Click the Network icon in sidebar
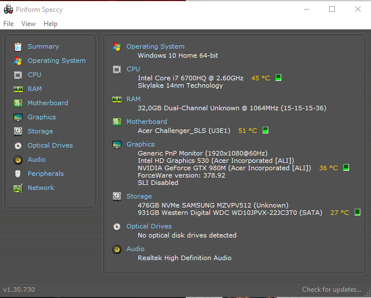Image resolution: width=371 pixels, height=298 pixels. tap(18, 188)
